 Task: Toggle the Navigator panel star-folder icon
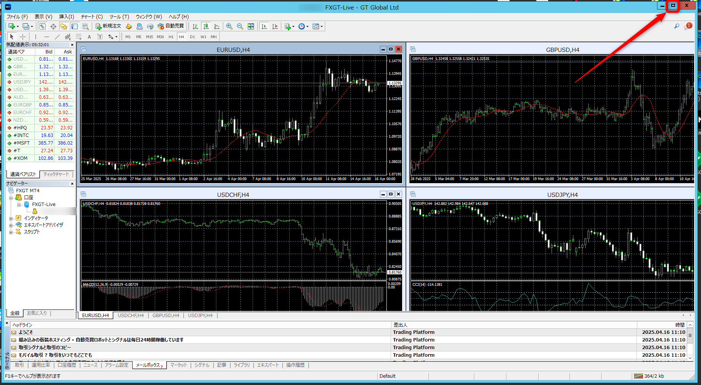click(64, 26)
